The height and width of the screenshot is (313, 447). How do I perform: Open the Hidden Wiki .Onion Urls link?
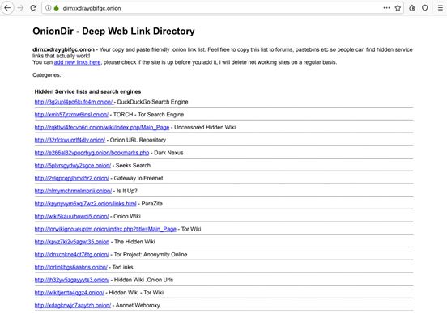[72, 280]
